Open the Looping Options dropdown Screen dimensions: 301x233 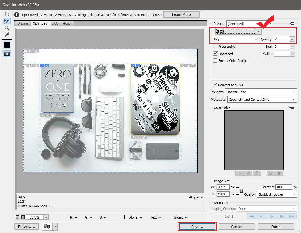click(267, 209)
